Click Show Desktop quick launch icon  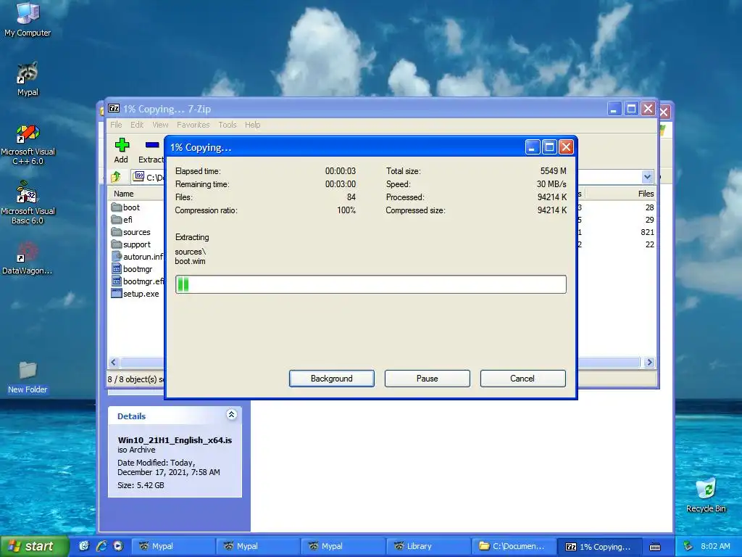tap(84, 546)
